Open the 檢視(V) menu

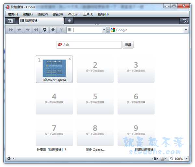43,14
